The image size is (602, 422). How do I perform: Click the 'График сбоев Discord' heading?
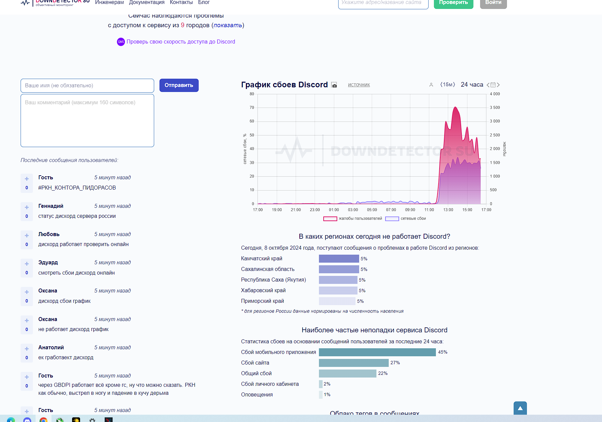[x=284, y=85]
